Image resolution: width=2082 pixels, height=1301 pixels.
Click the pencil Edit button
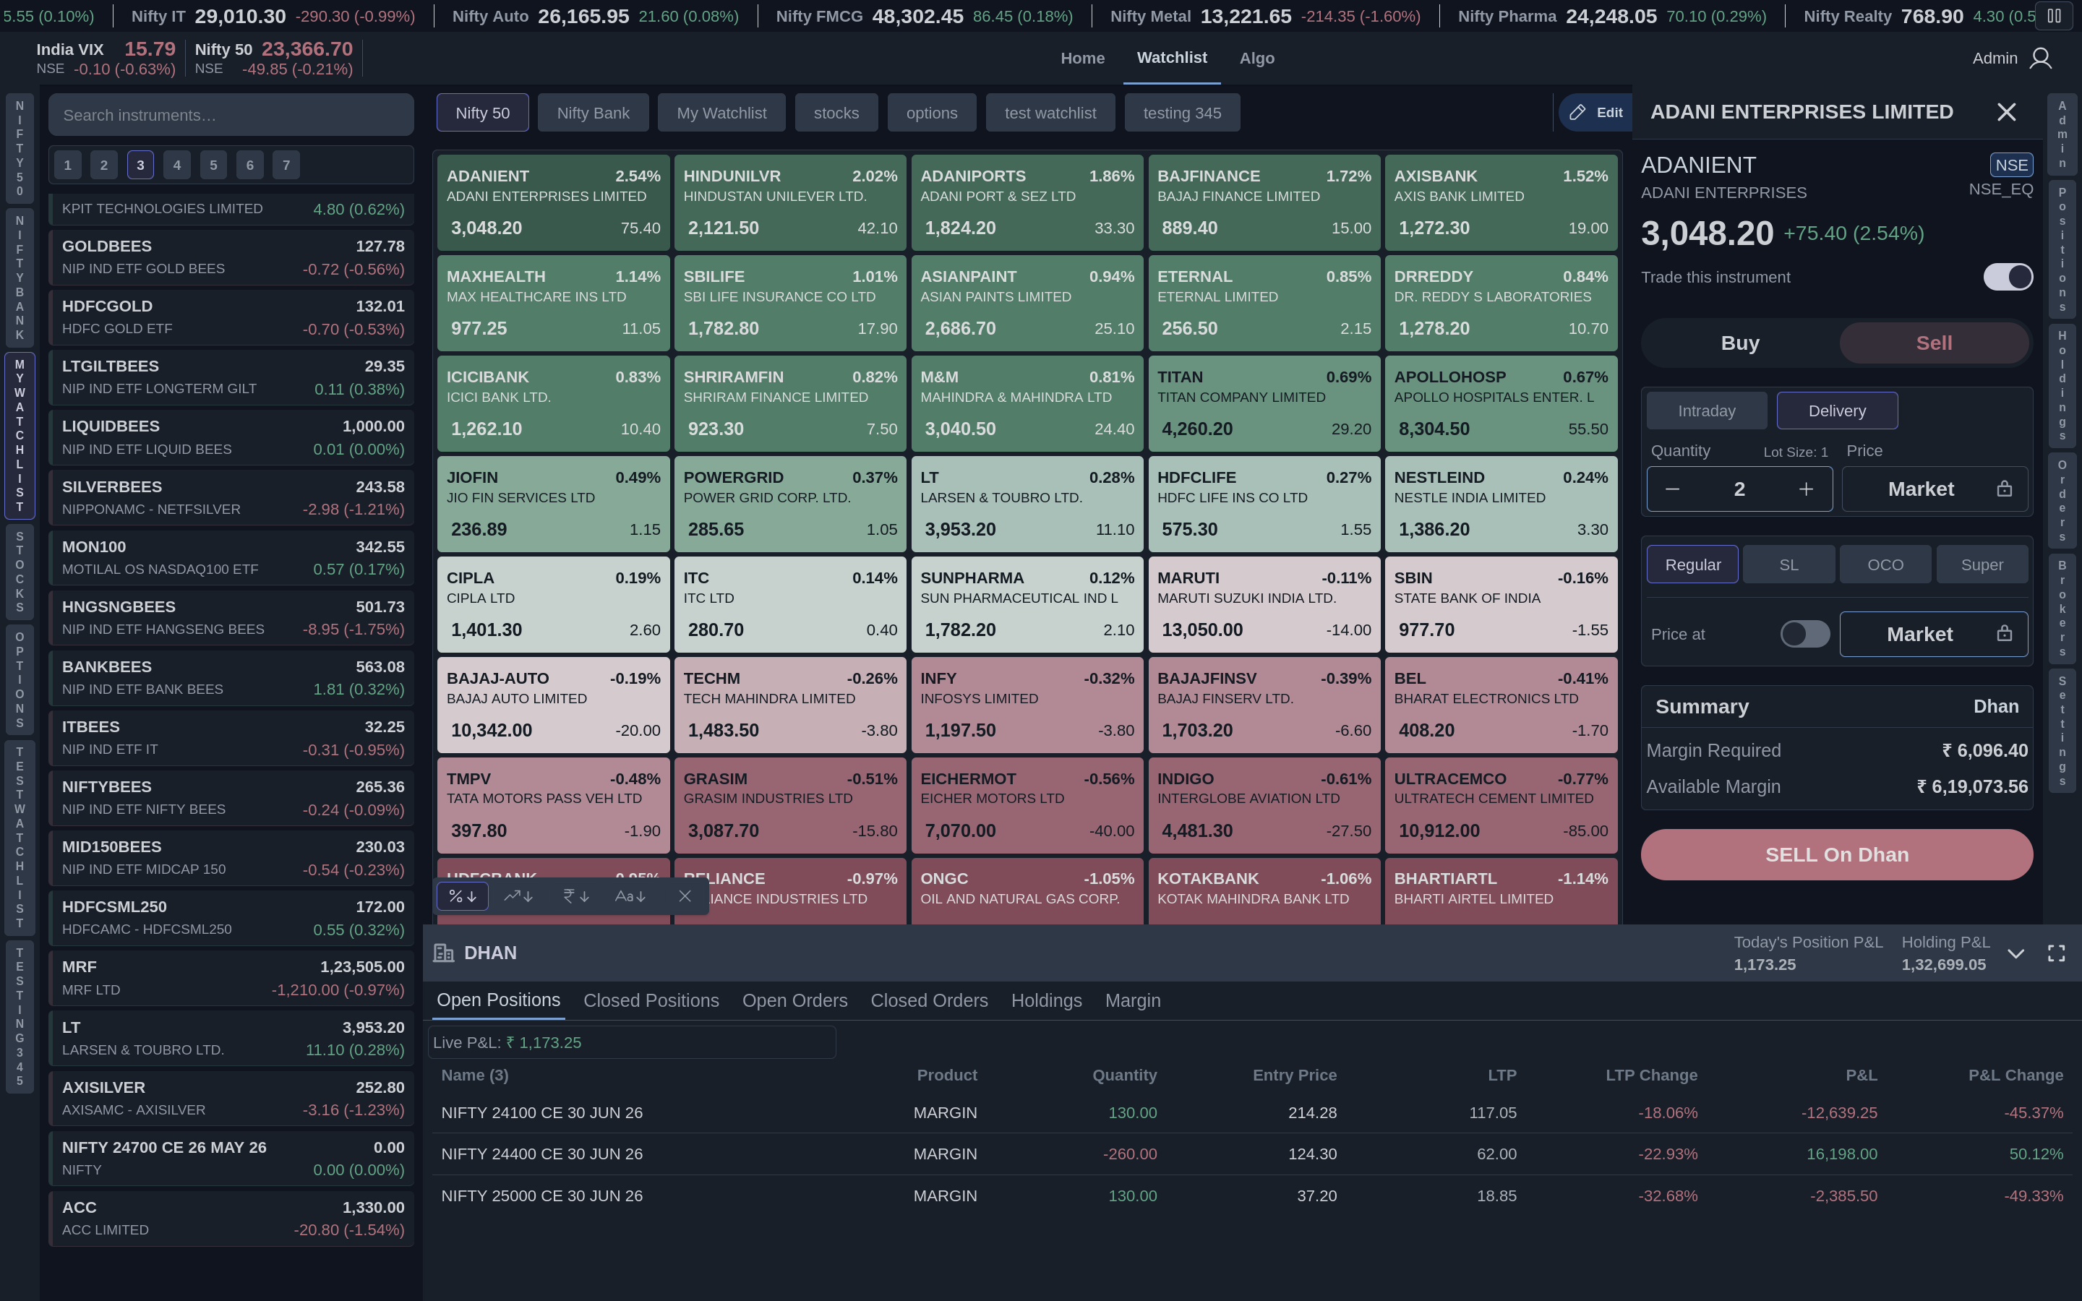coord(1596,113)
